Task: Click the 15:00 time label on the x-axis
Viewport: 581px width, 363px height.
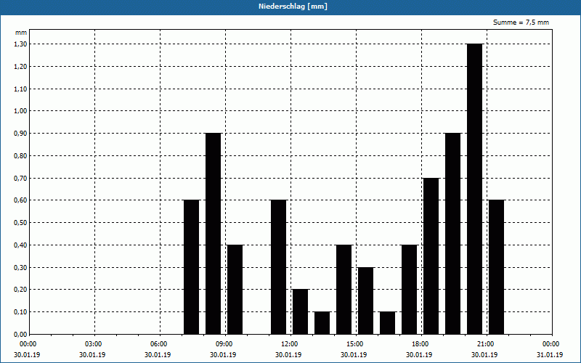Action: [355, 344]
